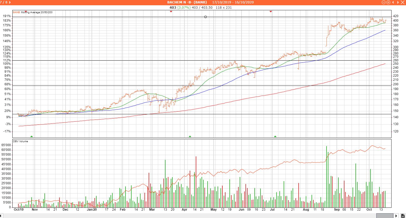Click the red sell marker above July

(271, 12)
